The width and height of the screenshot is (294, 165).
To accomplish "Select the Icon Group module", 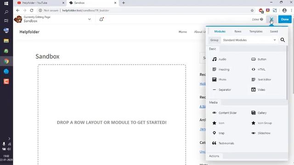I will coord(261,123).
